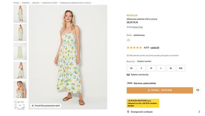Select size XS

131,68
